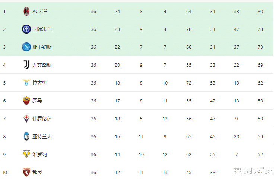The width and height of the screenshot is (276, 180).
Task: Click the Inter Milan club crest
Action: [x=26, y=29]
